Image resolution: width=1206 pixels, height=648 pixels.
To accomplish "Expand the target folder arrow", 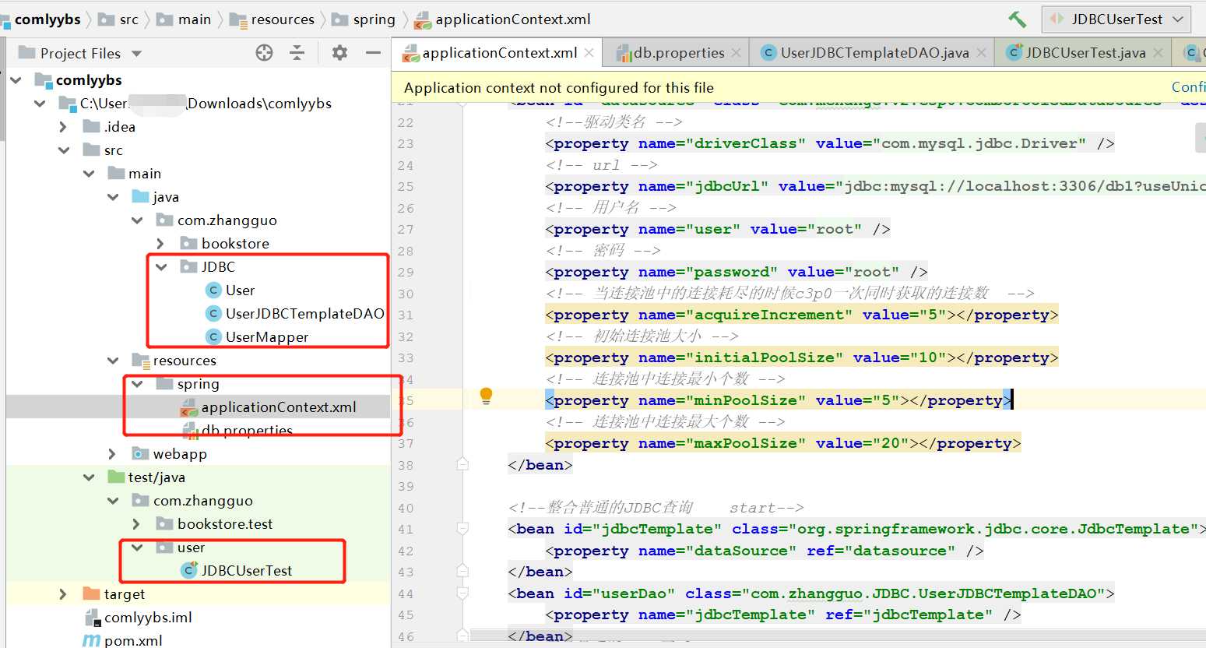I will [x=64, y=594].
